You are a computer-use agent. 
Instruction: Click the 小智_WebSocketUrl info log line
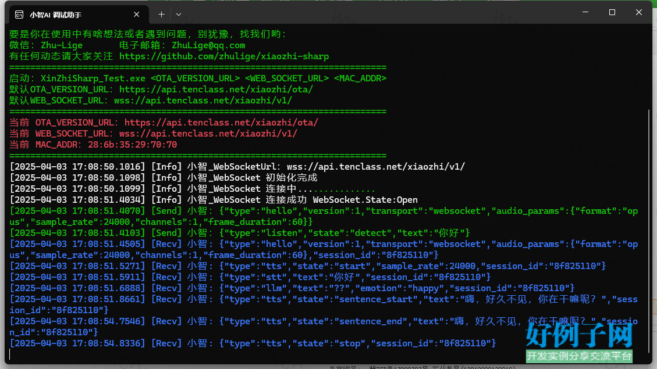pos(237,167)
